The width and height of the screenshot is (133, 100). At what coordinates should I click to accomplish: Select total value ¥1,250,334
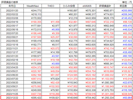(x=108, y=98)
